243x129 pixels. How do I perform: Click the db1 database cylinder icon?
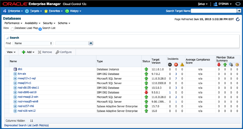(15, 69)
